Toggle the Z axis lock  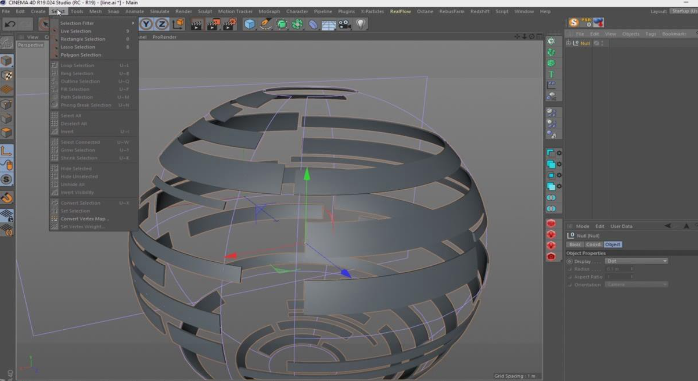point(162,24)
